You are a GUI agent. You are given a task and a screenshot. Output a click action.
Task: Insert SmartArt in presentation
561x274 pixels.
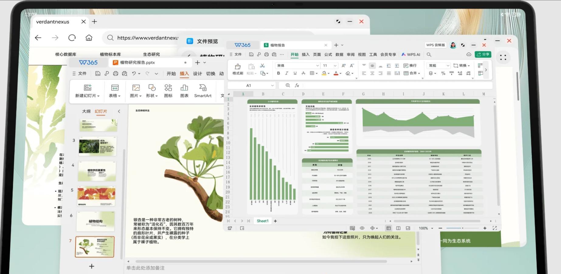pyautogui.click(x=203, y=91)
